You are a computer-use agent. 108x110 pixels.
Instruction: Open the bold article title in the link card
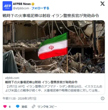(41, 82)
